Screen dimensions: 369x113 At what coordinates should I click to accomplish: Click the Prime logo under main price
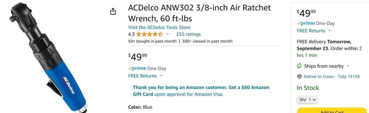137,68
